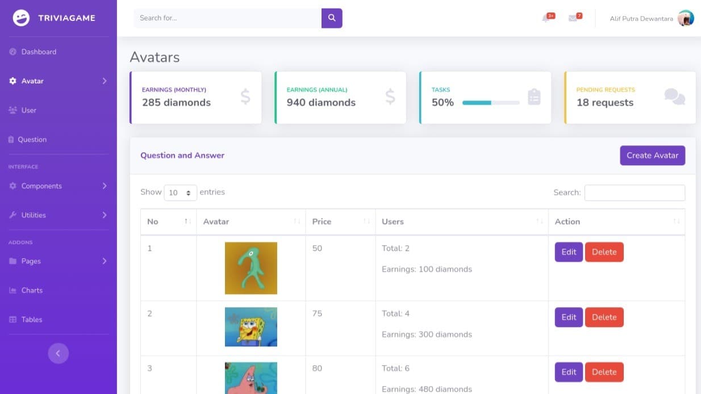This screenshot has width=701, height=394.
Task: Expand the Components submenu
Action: click(x=104, y=186)
